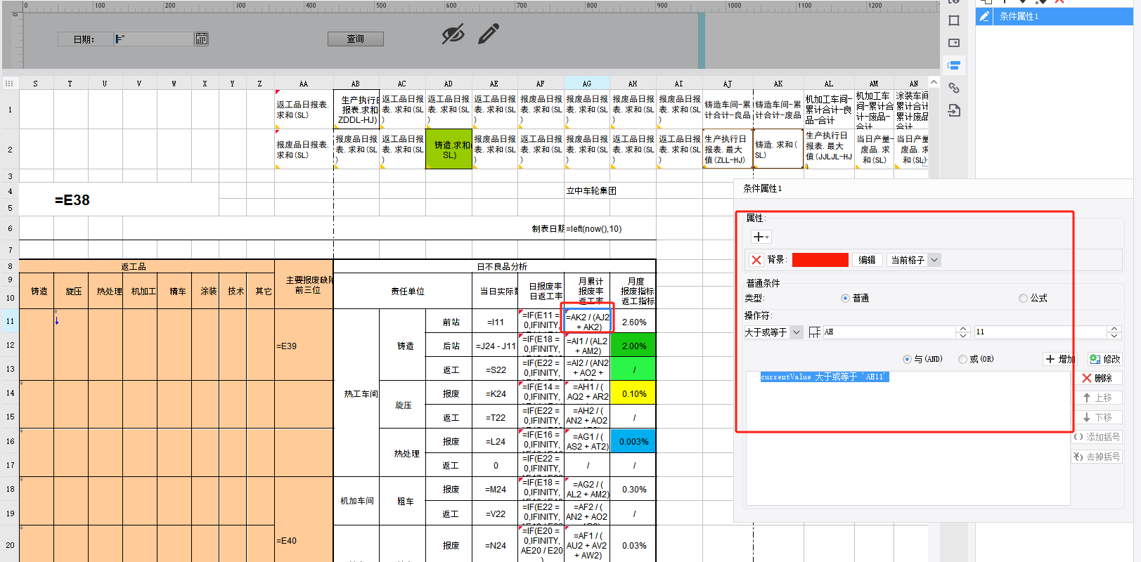Click the 编辑 background edit button

pos(867,260)
